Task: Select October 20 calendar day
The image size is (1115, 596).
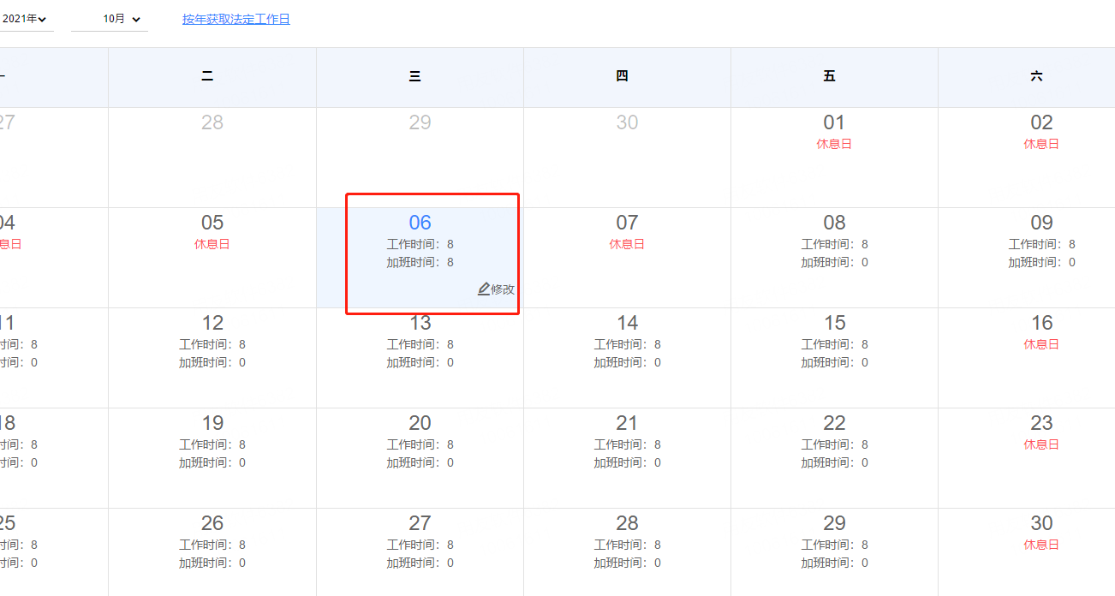Action: tap(420, 458)
